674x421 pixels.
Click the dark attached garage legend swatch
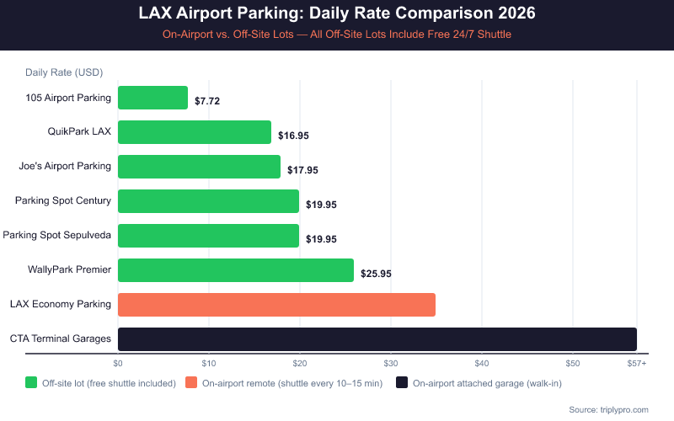[402, 383]
